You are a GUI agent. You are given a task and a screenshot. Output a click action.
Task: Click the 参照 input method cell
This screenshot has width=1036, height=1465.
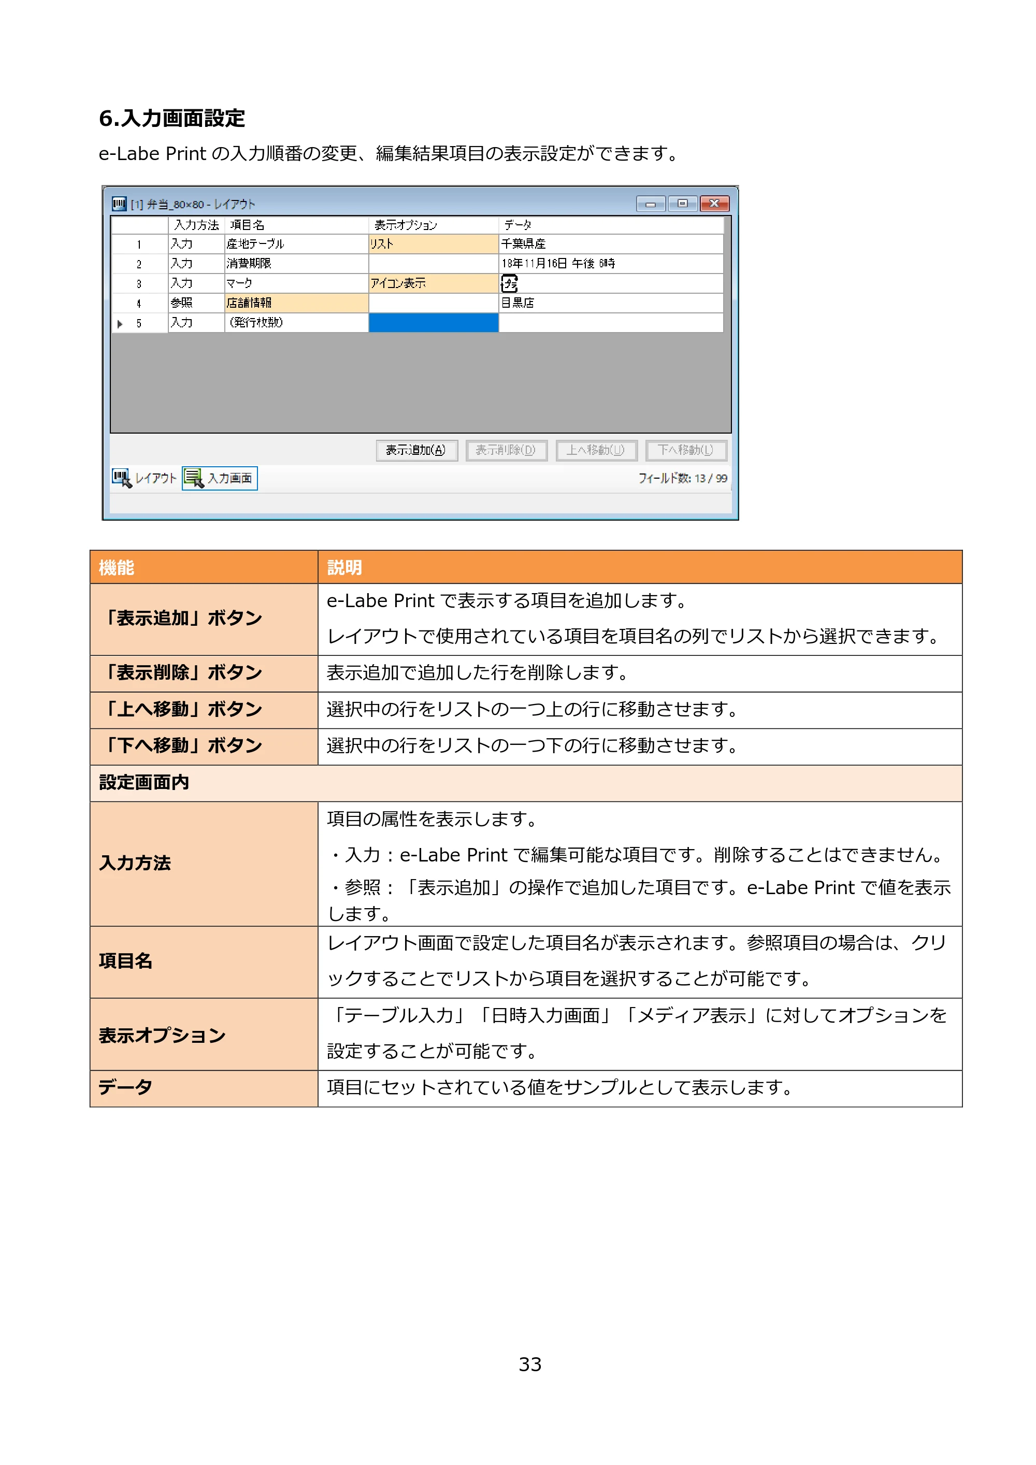[x=196, y=303]
